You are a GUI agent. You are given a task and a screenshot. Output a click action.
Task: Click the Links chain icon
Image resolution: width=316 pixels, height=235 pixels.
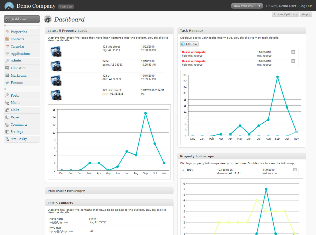tap(7, 110)
